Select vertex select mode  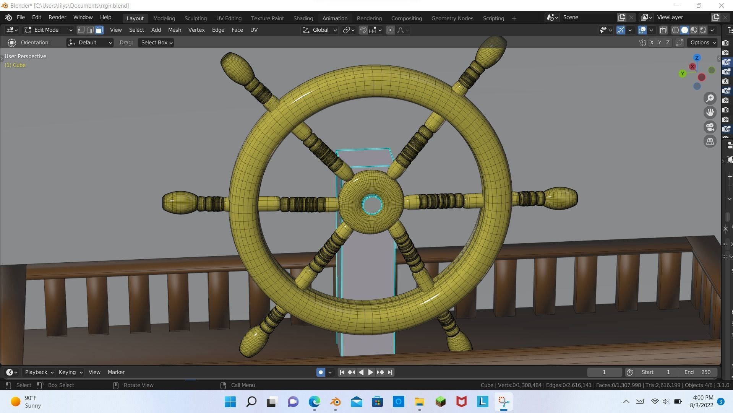(81, 30)
